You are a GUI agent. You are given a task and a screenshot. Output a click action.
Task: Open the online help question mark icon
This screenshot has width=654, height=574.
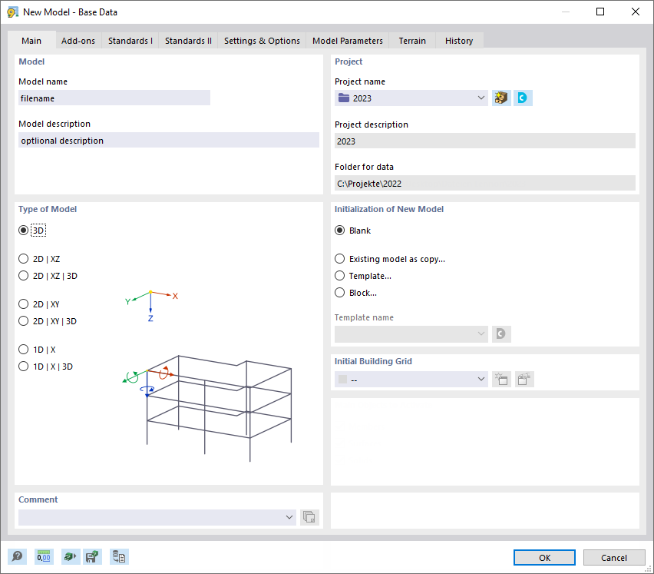(x=17, y=556)
